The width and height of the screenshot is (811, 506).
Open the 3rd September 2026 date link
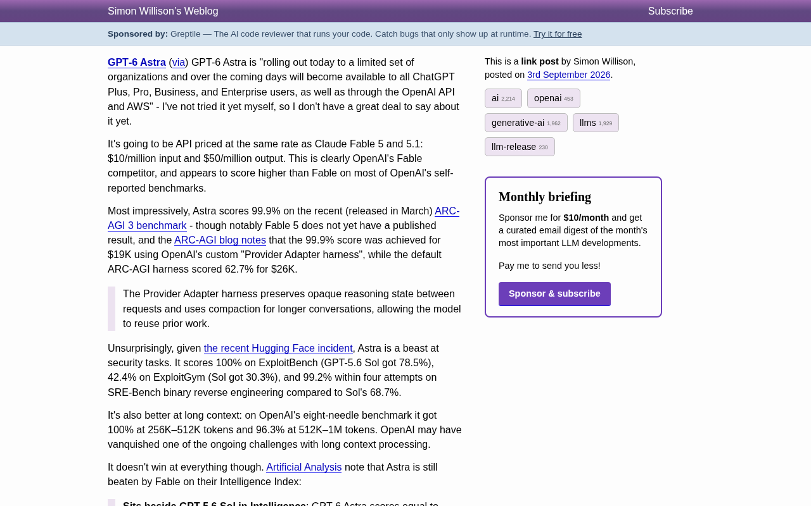tap(569, 75)
